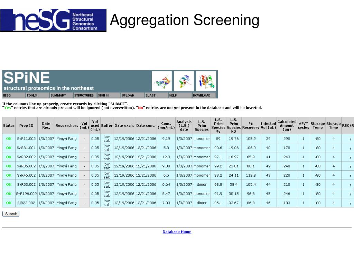Viewport: 354px width, 266px height.
Task: Open the UPLOAD menu item
Action: 133,96
